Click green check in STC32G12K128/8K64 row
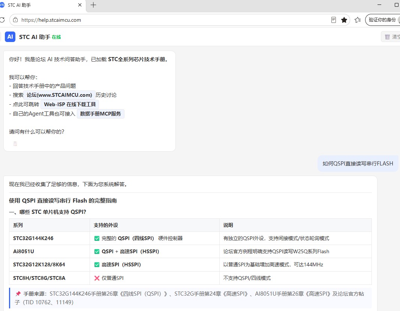The image size is (400, 311). point(97,265)
